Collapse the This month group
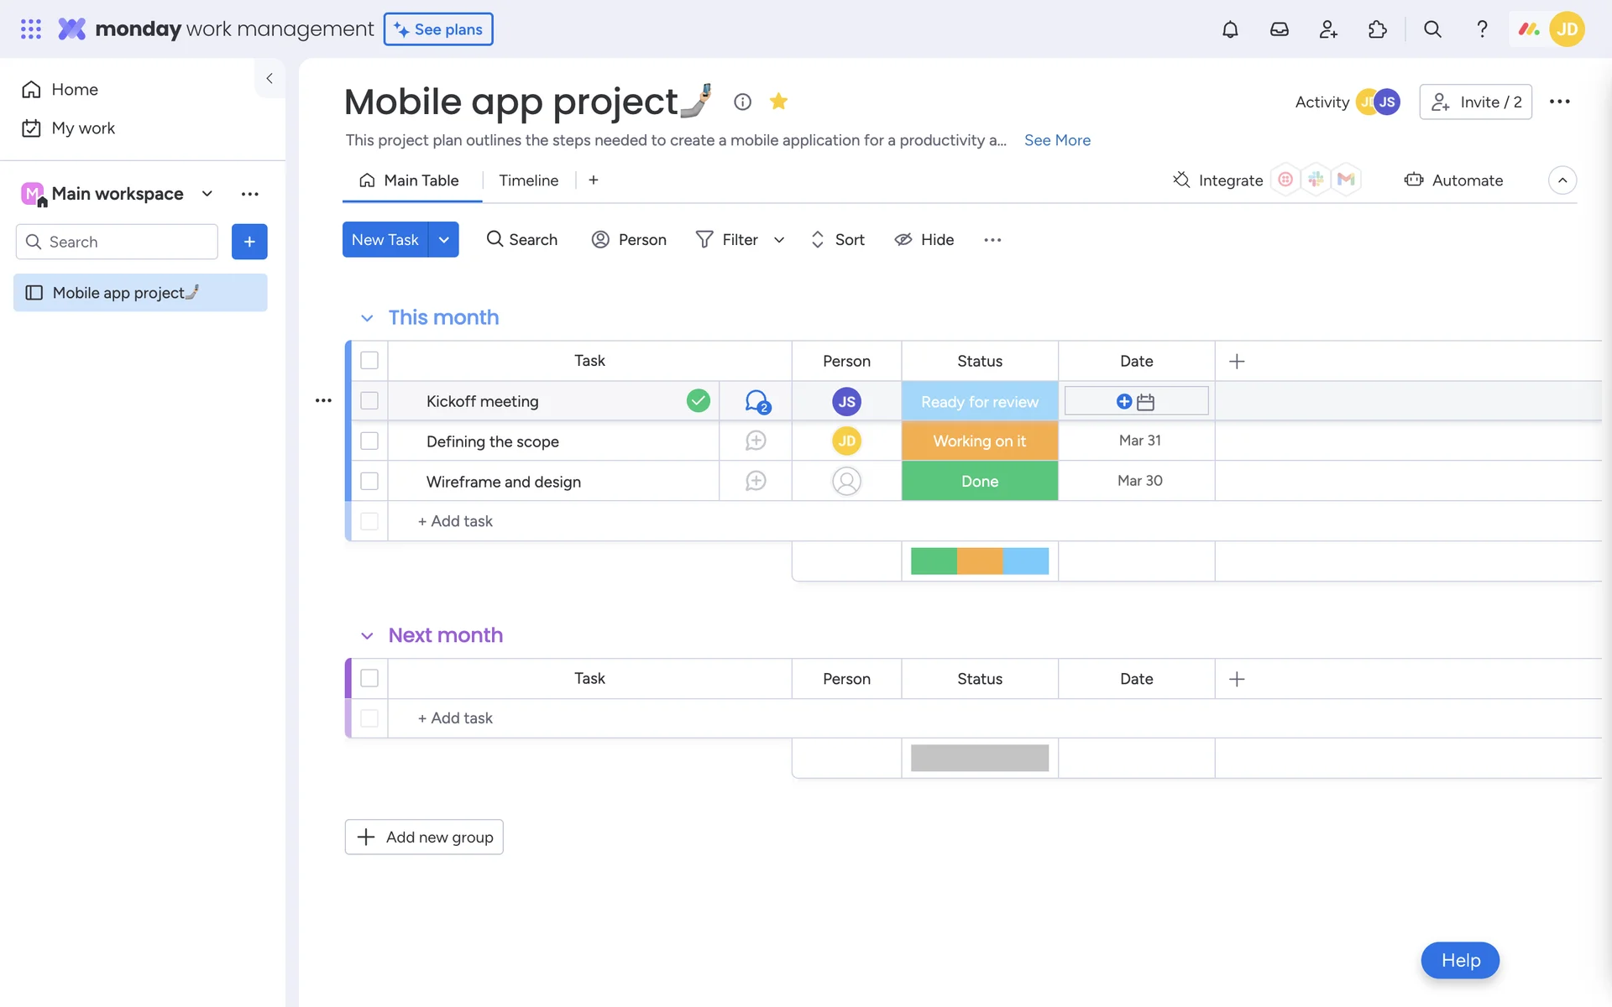Image resolution: width=1612 pixels, height=1007 pixels. 367,318
